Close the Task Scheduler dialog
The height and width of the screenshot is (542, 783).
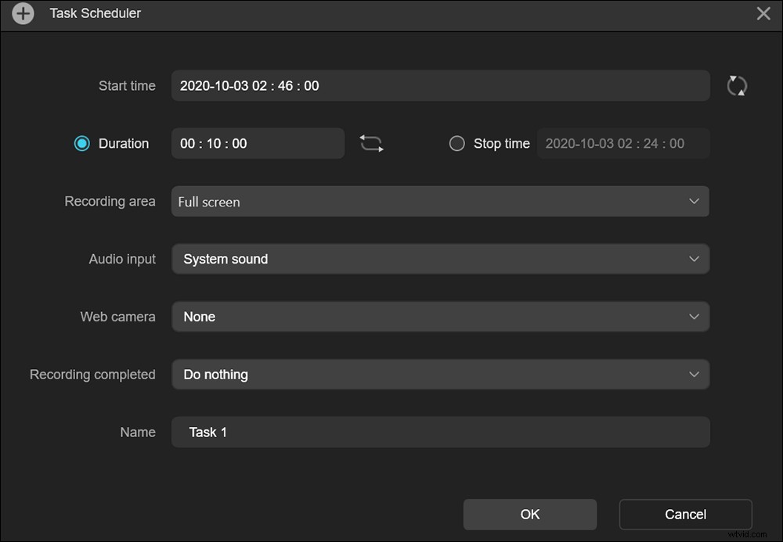(763, 13)
